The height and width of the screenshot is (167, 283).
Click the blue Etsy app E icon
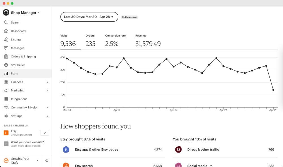[x=66, y=149]
